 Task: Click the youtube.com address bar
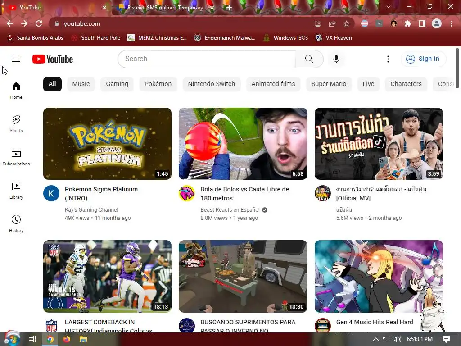click(182, 23)
